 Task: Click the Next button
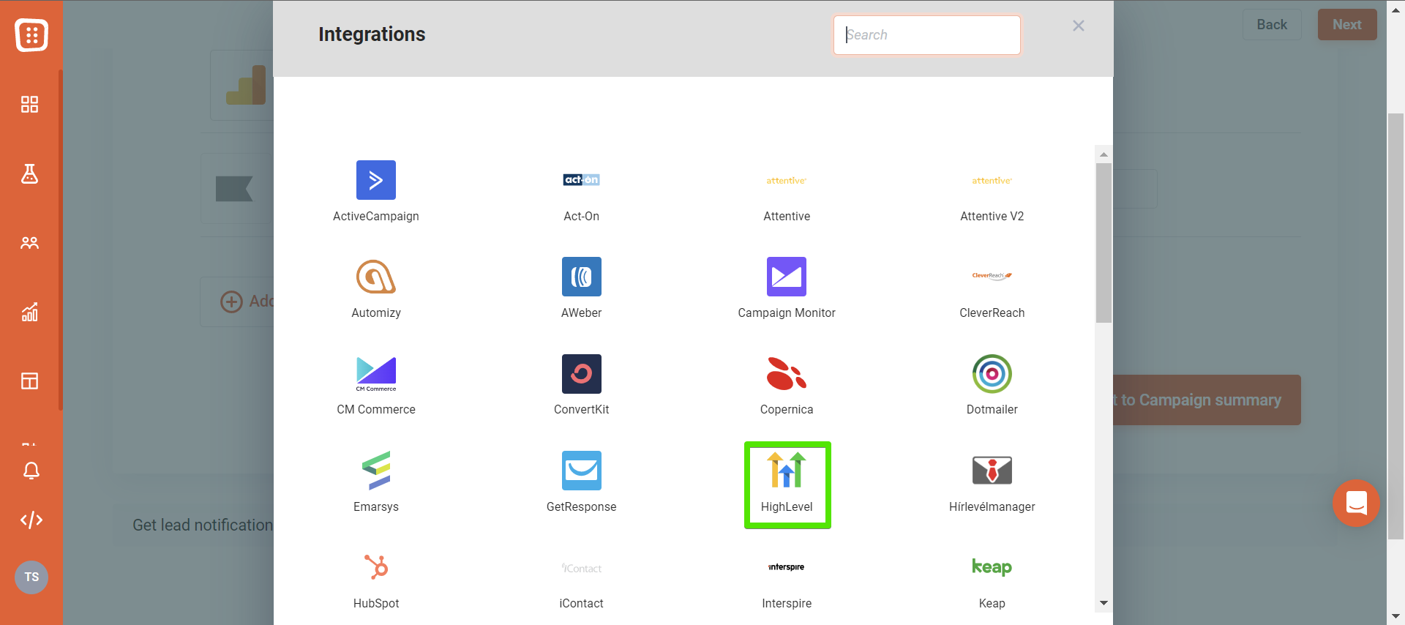[1347, 25]
